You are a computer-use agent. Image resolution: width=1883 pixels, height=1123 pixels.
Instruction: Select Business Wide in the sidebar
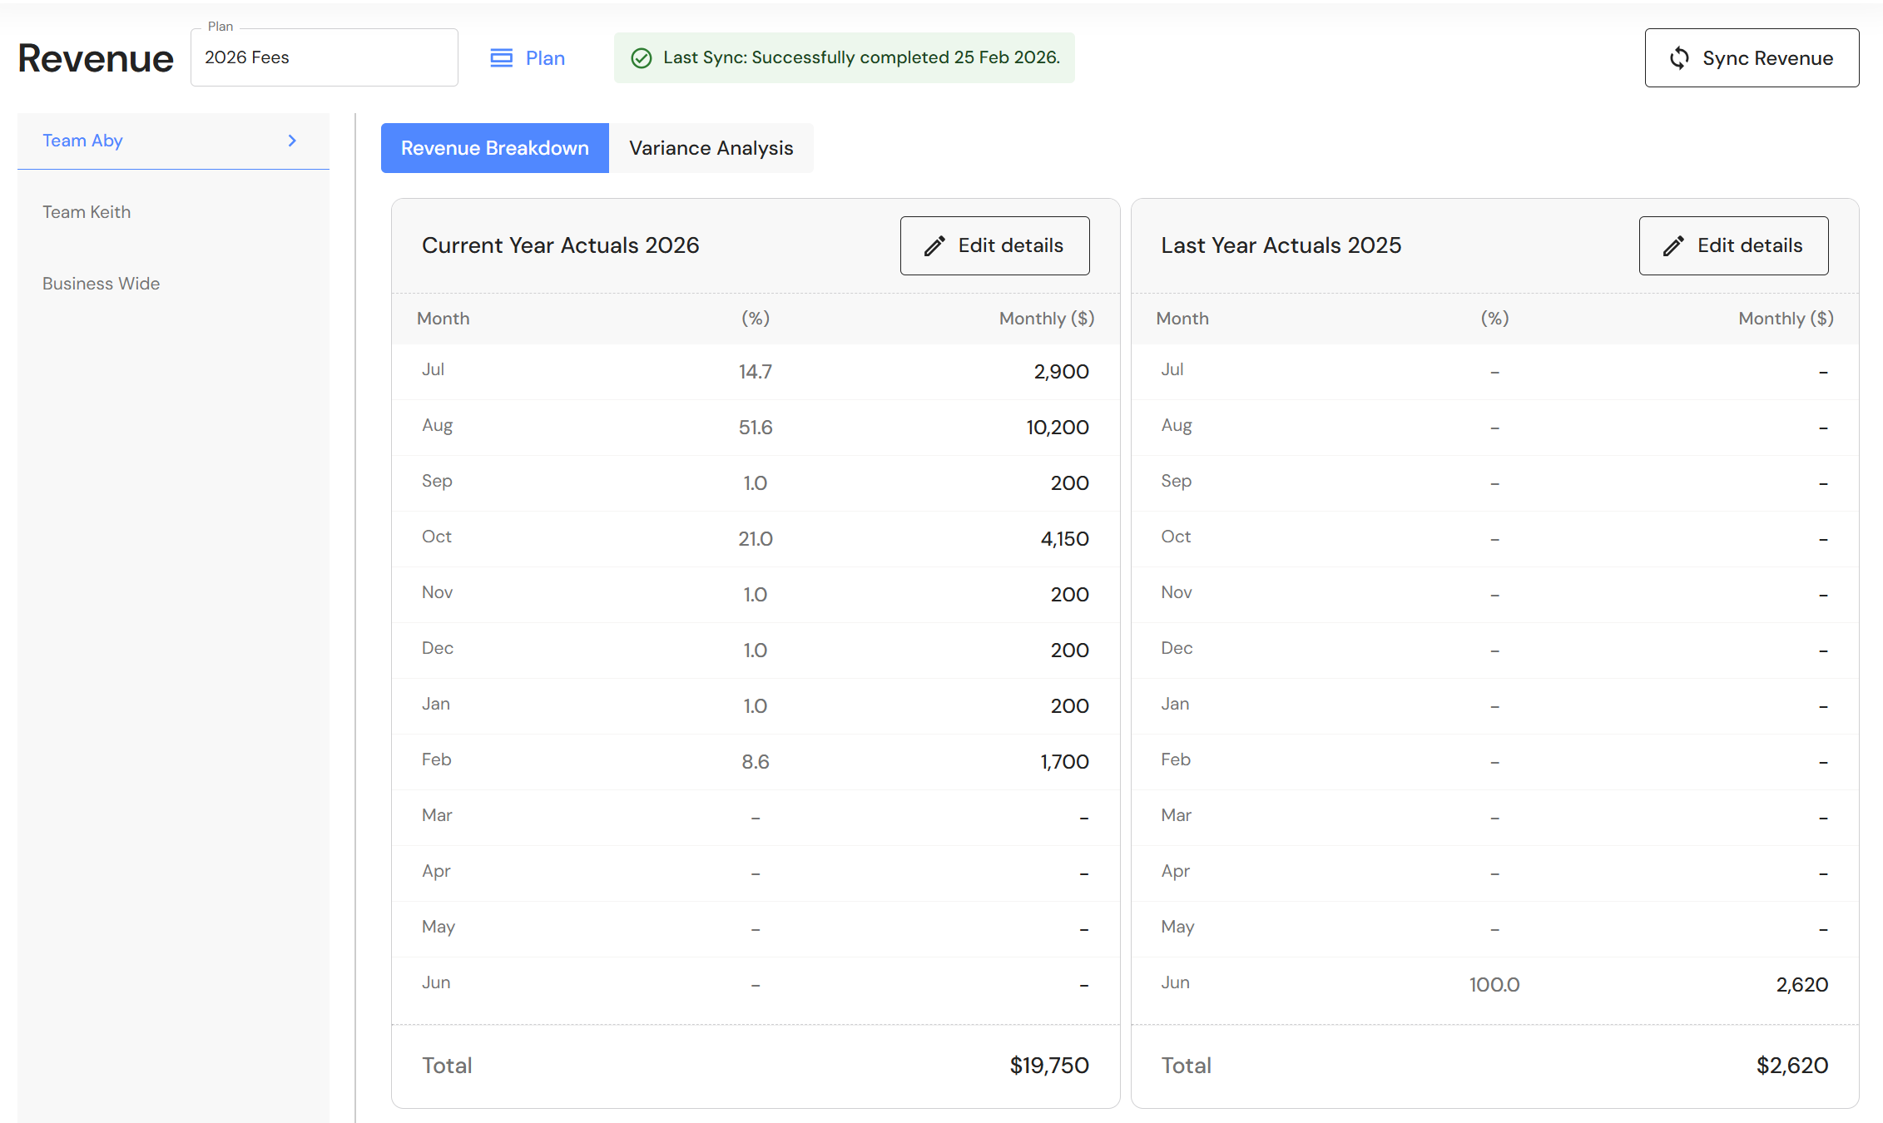point(101,284)
